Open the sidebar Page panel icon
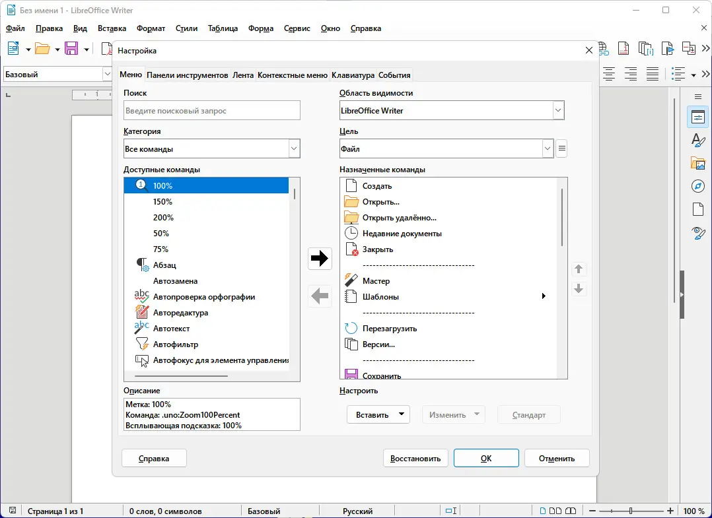This screenshot has height=518, width=712. click(x=698, y=210)
